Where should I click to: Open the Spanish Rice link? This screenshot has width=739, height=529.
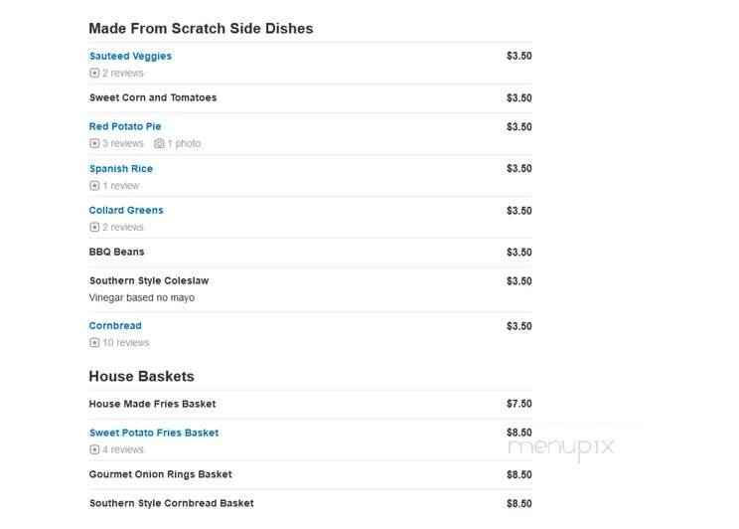[x=121, y=169]
